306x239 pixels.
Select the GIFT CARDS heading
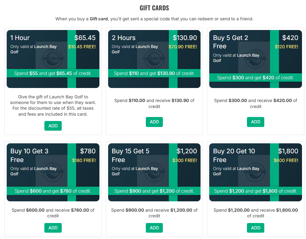pyautogui.click(x=154, y=8)
